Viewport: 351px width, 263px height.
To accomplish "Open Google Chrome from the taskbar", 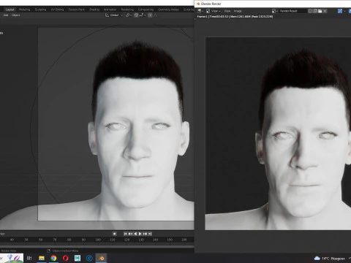I will 53,258.
